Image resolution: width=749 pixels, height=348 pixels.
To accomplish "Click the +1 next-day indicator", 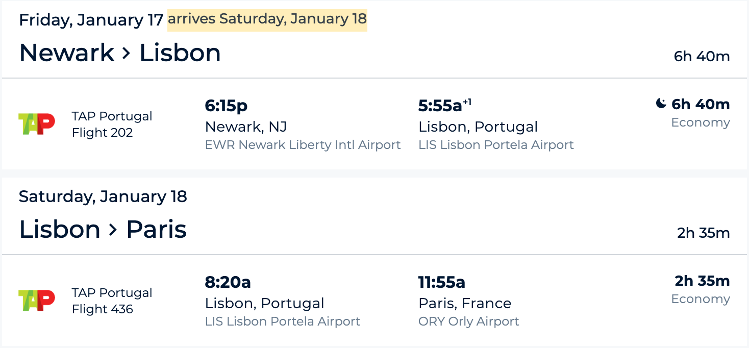I will tap(467, 102).
